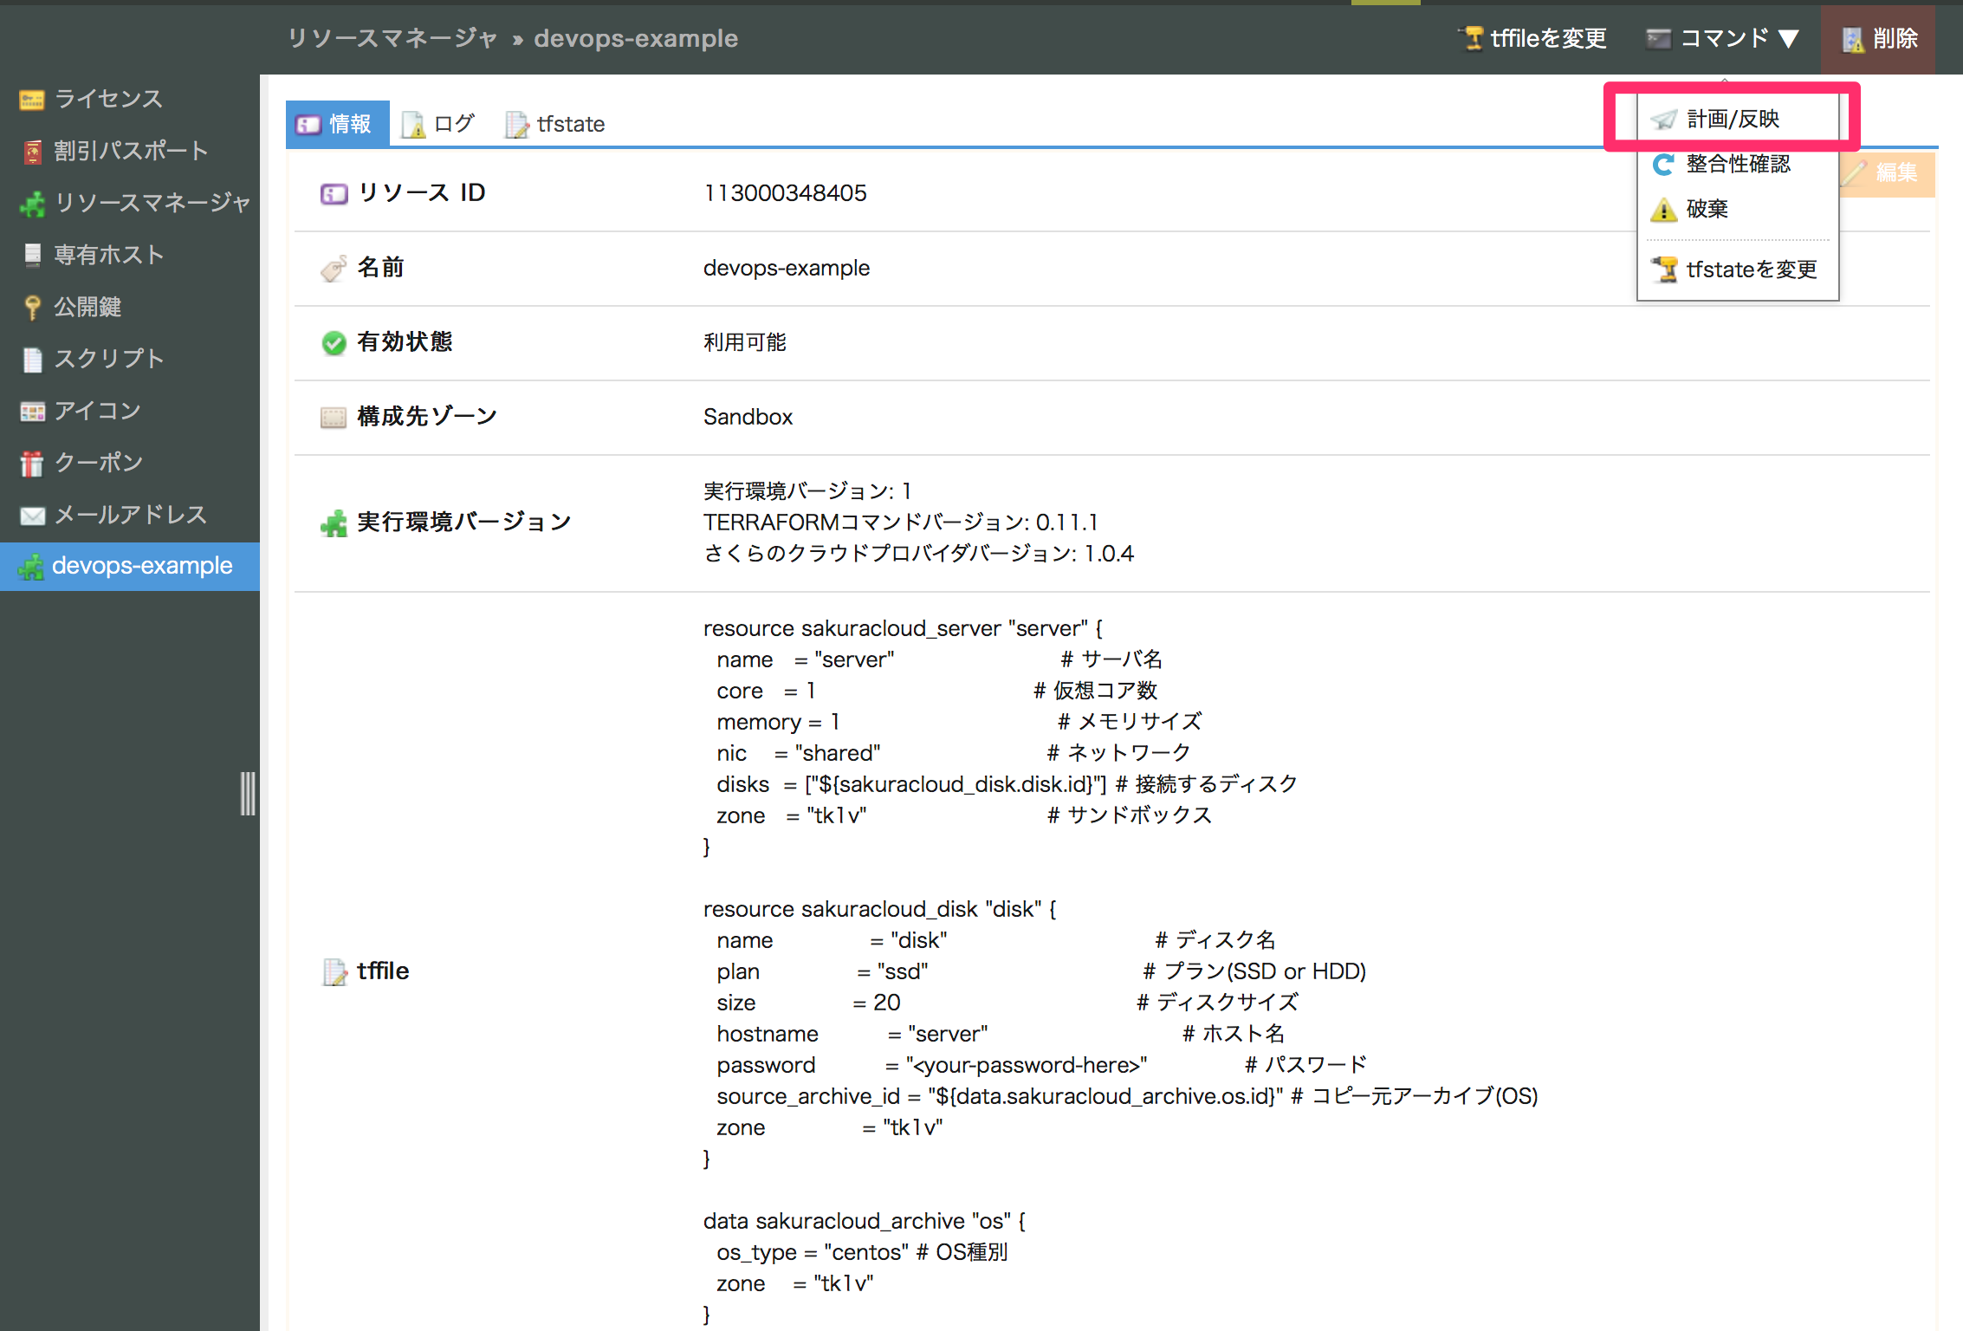
Task: Click the メールアドレス envelope icon
Action: (32, 516)
